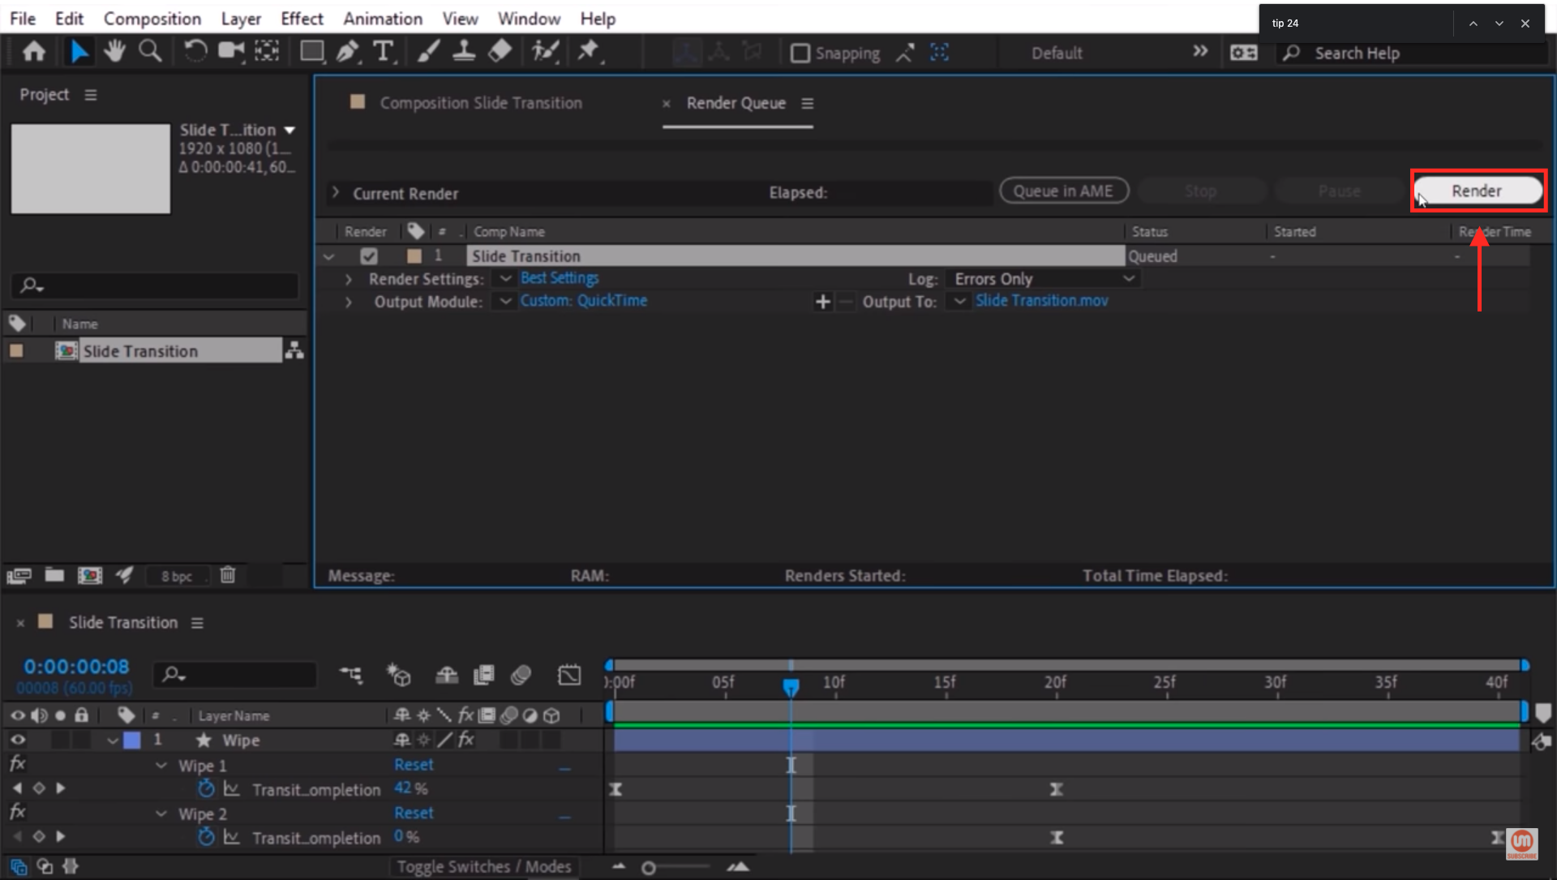Select the Camera tool
This screenshot has width=1557, height=880.
[x=231, y=52]
